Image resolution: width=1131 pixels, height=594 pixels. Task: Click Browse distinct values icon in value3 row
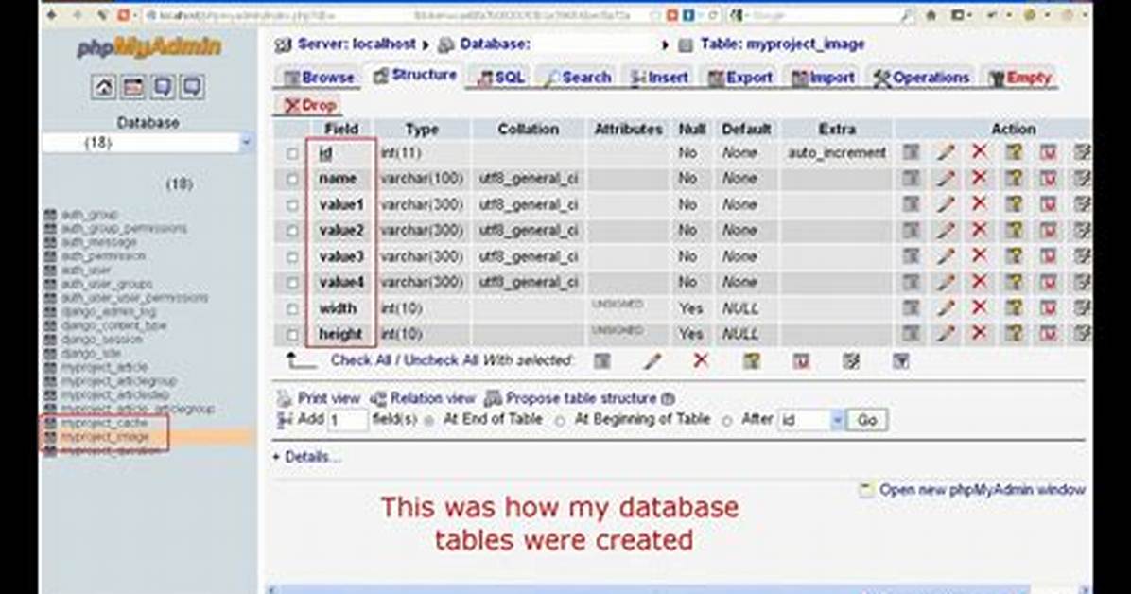[911, 256]
